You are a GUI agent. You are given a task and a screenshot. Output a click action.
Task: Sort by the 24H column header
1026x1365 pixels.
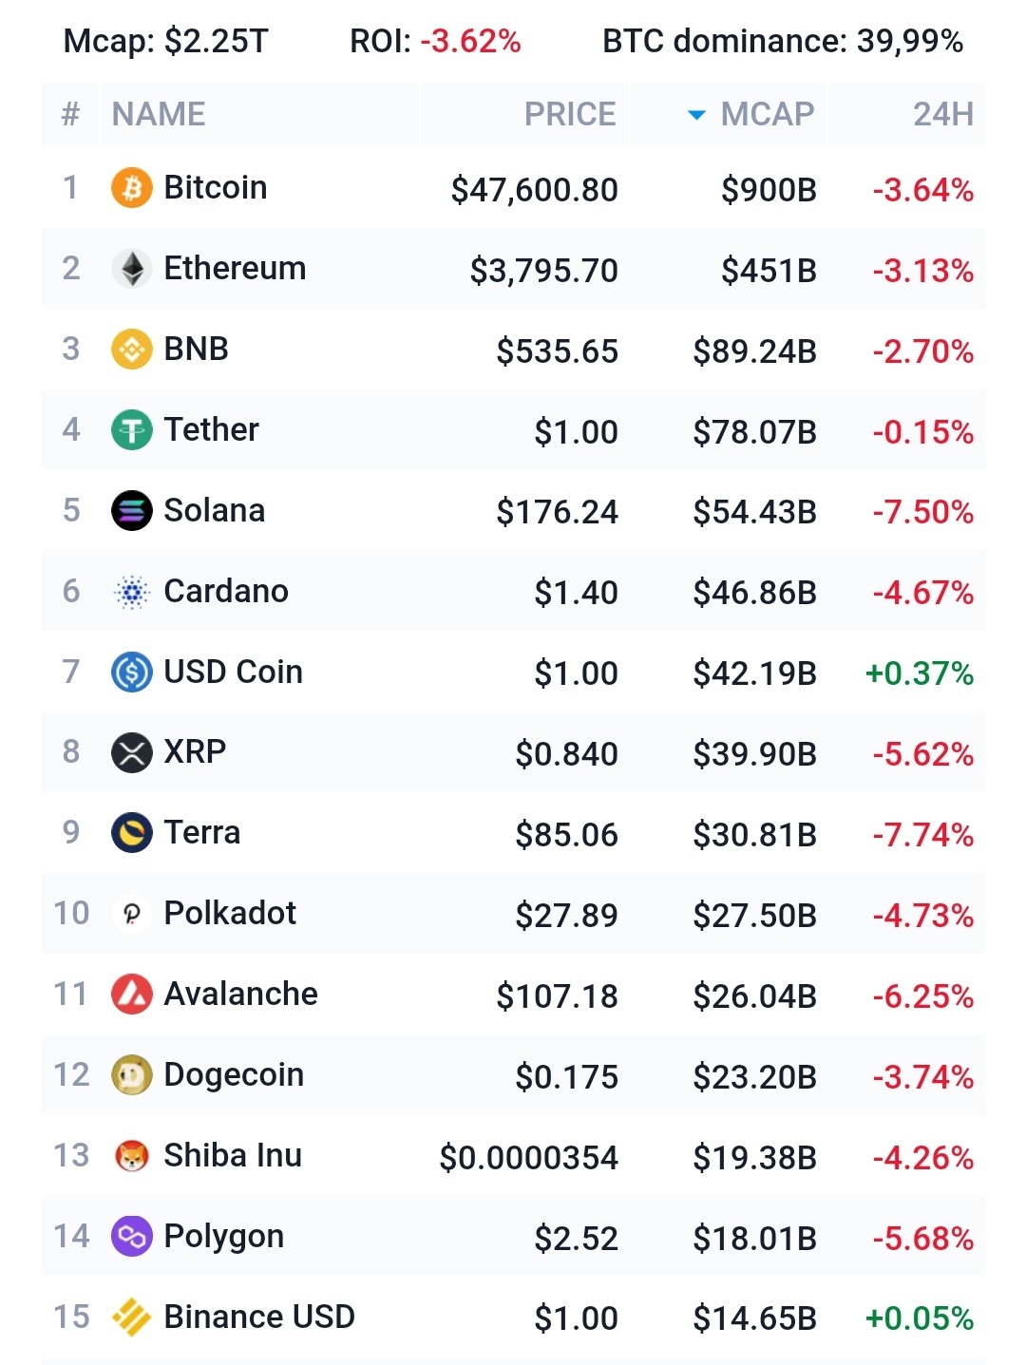[x=942, y=114]
